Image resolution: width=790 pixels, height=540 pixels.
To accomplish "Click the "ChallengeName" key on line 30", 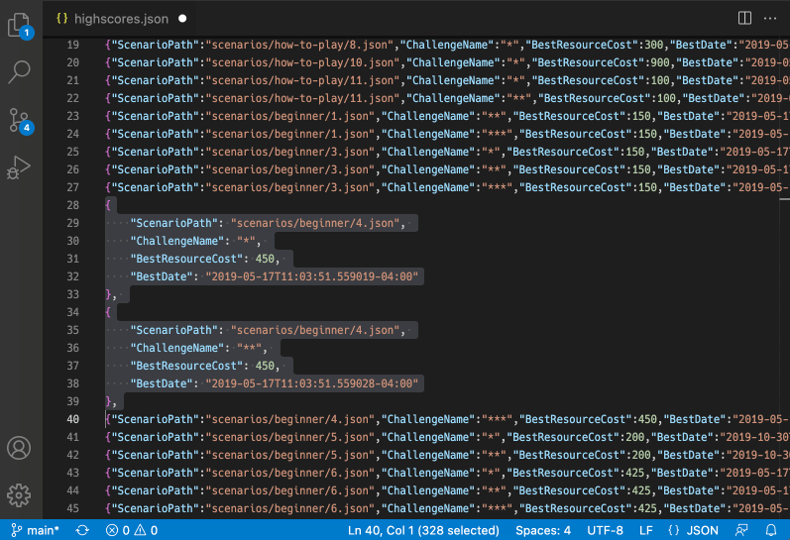I will [x=177, y=241].
